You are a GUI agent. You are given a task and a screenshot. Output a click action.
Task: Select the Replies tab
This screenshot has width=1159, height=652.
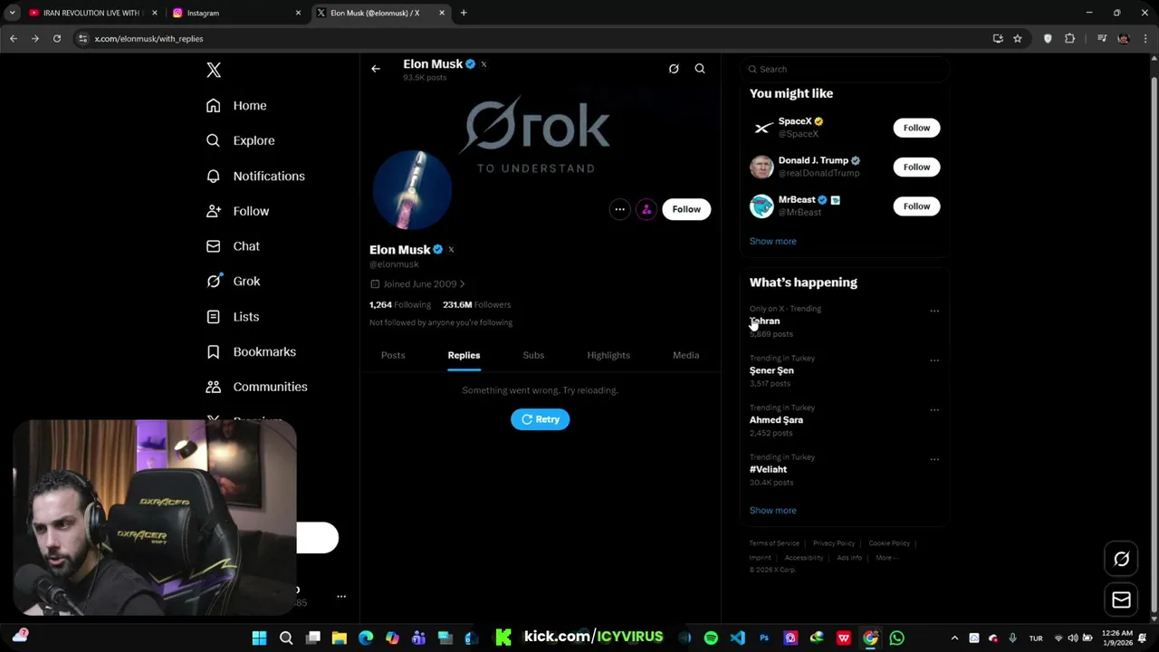click(x=464, y=355)
